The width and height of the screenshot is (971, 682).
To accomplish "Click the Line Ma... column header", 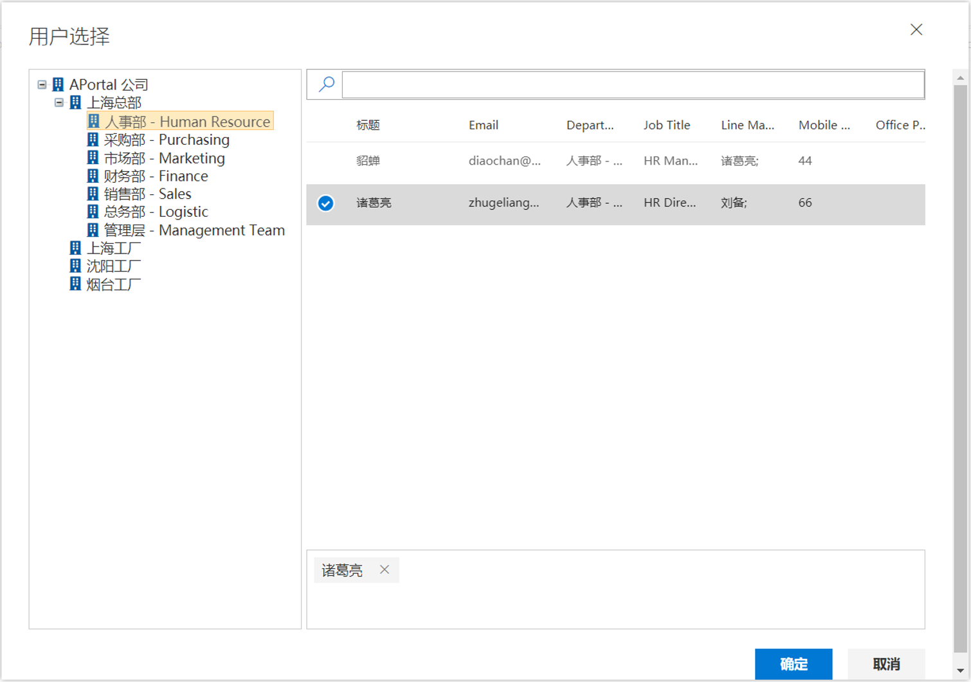I will tap(747, 125).
